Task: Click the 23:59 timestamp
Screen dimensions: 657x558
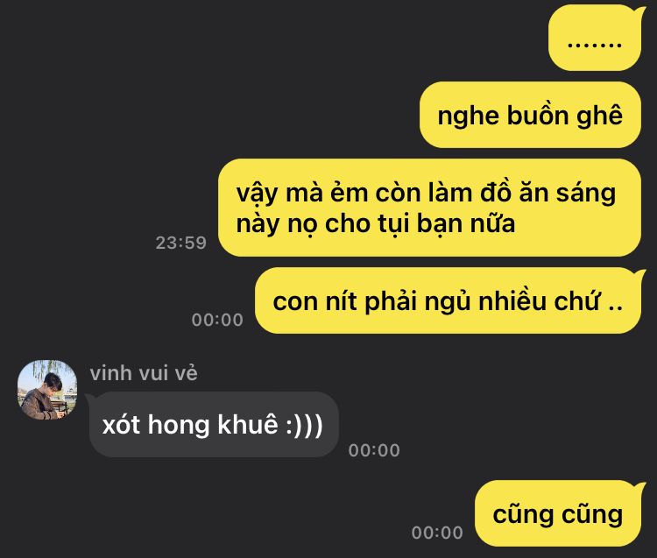Action: 181,243
